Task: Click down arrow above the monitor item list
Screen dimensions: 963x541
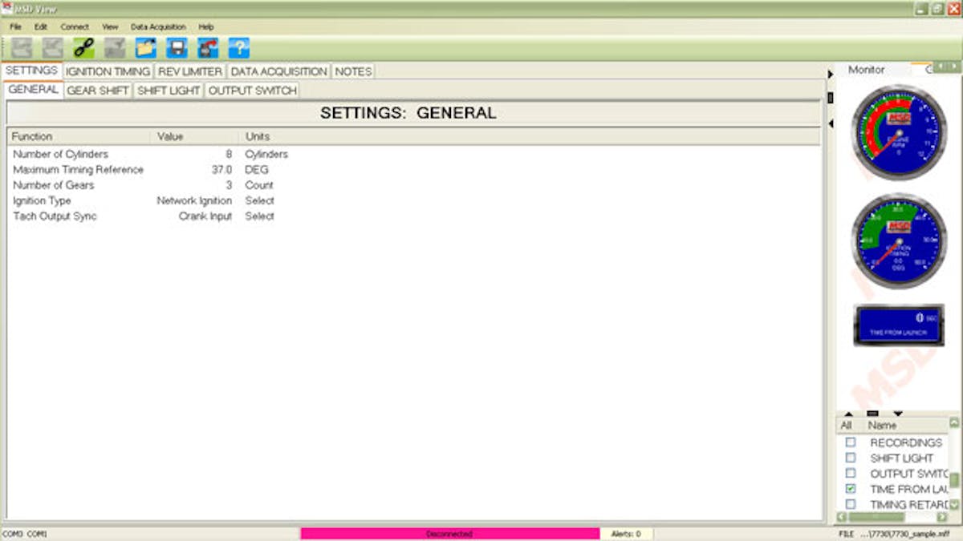Action: tap(897, 414)
